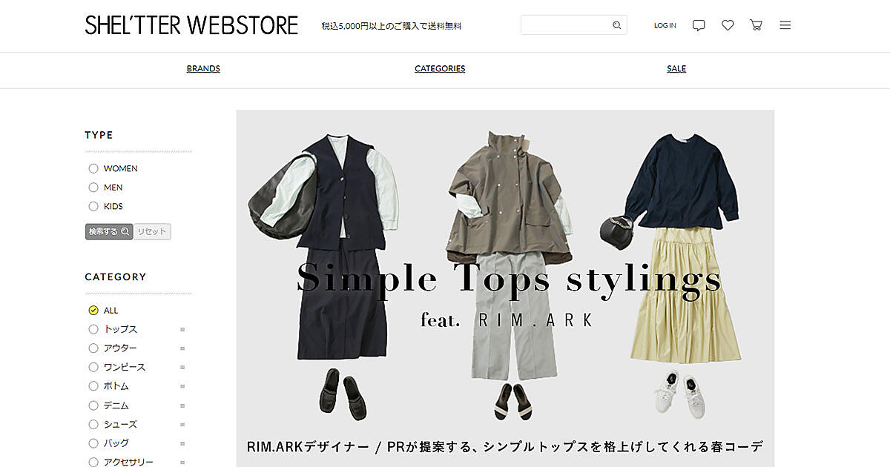890x467 pixels.
Task: Select the ALL category radio button
Action: pyautogui.click(x=93, y=311)
